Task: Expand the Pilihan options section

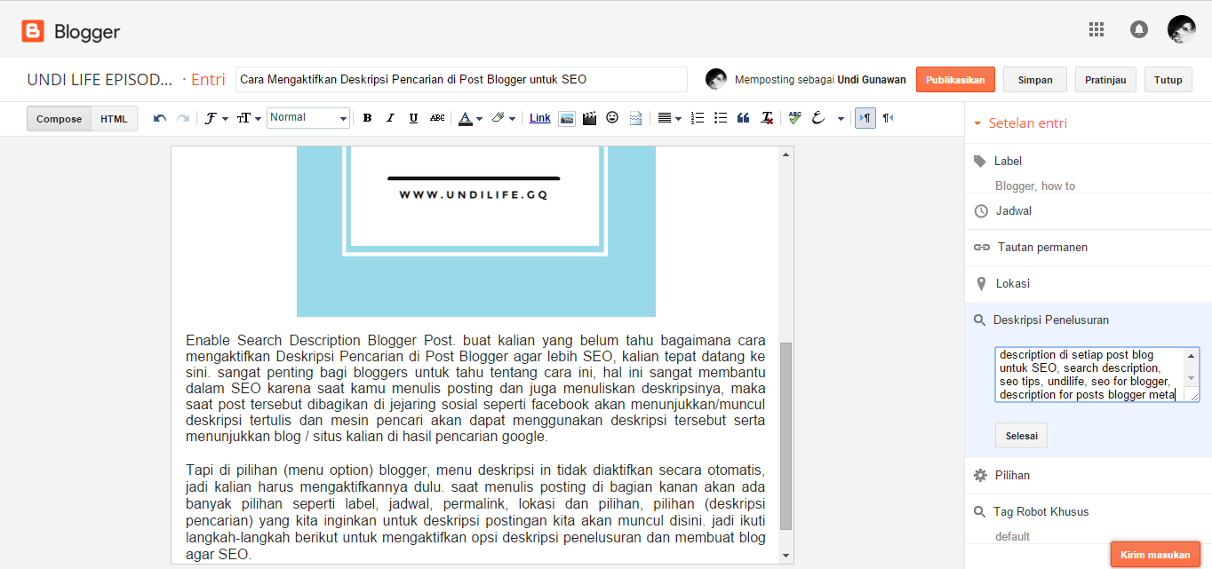Action: coord(1088,476)
